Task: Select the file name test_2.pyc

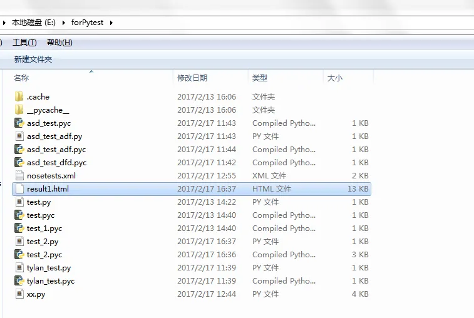Action: (x=44, y=255)
